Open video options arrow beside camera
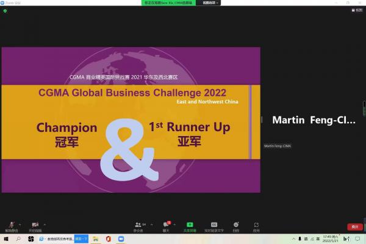366x244 pixels. click(45, 225)
